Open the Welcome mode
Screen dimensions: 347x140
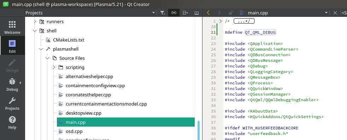(x=12, y=27)
